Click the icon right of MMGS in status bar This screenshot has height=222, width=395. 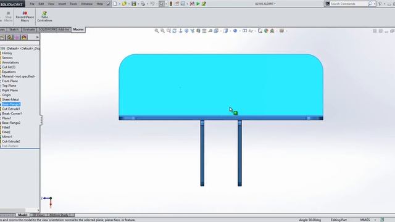(x=382, y=220)
